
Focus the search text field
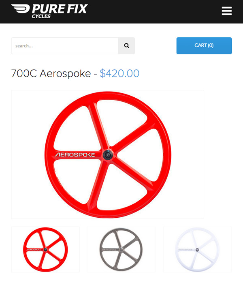(65, 46)
